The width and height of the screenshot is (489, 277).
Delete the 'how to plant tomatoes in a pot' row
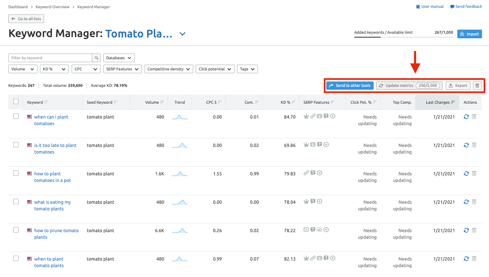[x=474, y=174]
